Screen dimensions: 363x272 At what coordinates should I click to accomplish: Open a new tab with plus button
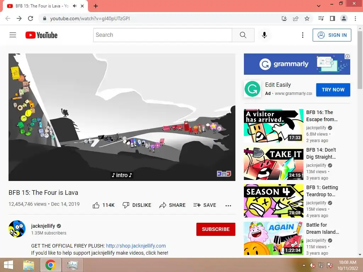coord(96,6)
